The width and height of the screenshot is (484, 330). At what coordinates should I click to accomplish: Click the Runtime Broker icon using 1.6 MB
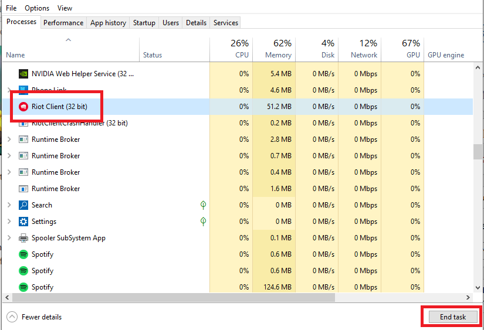point(23,189)
